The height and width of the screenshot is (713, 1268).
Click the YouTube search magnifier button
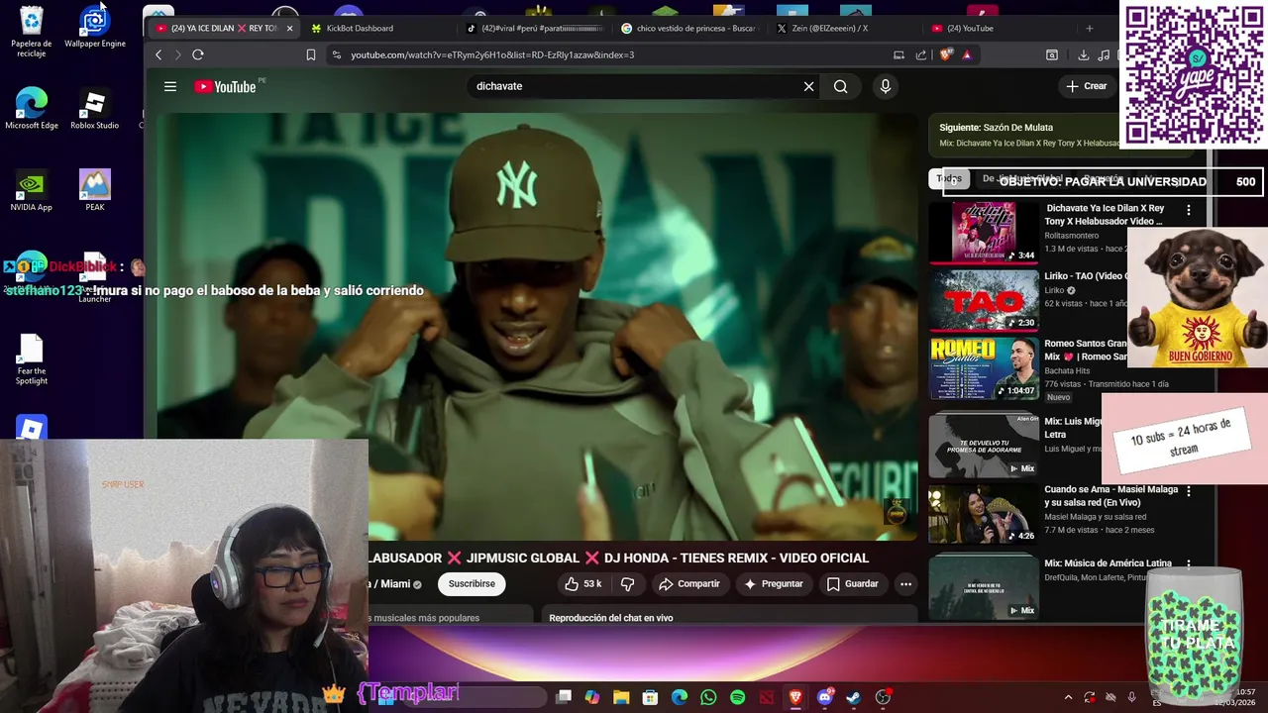coord(840,86)
